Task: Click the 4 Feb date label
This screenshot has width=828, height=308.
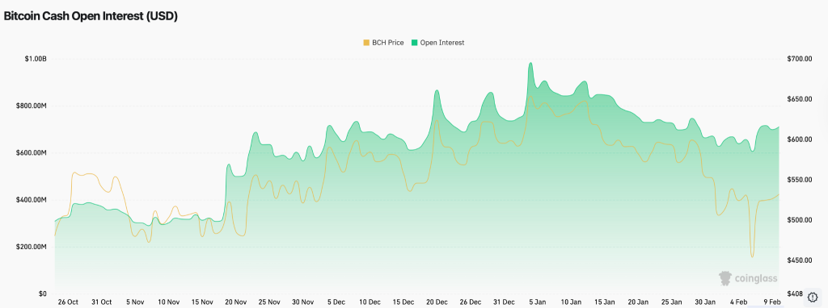Action: click(x=739, y=302)
